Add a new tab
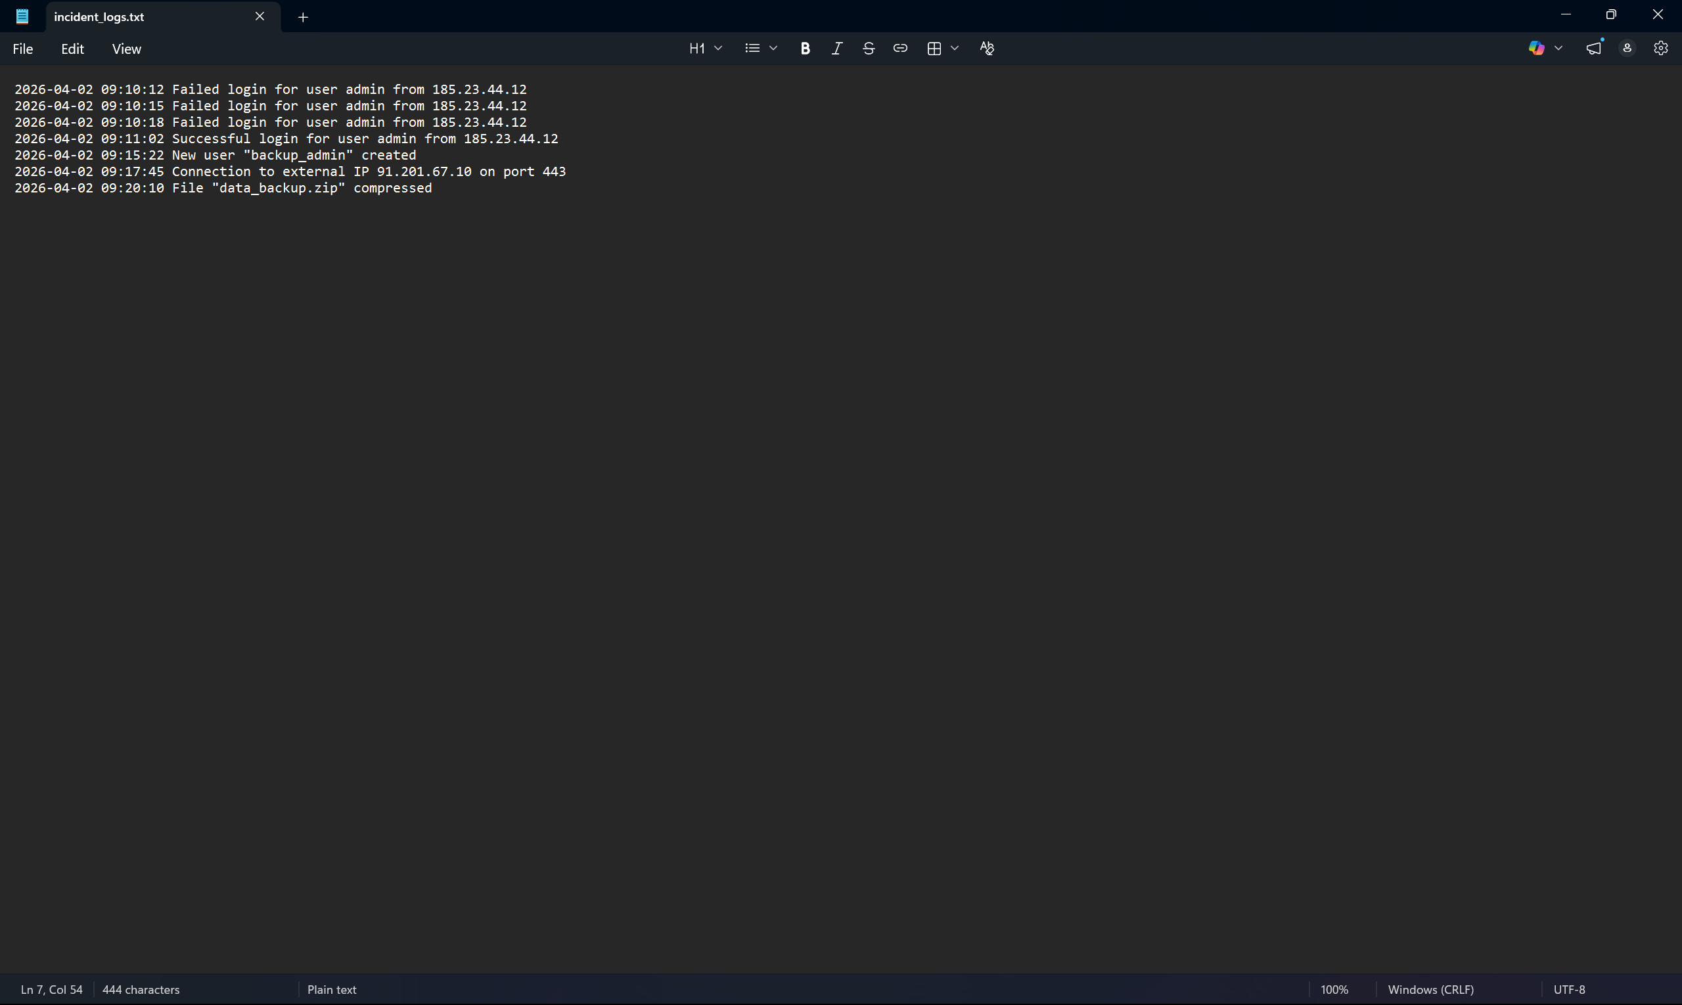This screenshot has width=1682, height=1005. point(303,17)
